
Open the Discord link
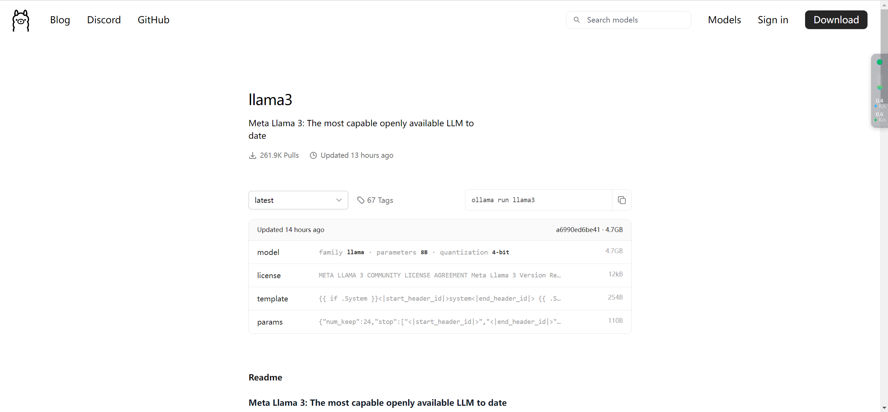[104, 20]
